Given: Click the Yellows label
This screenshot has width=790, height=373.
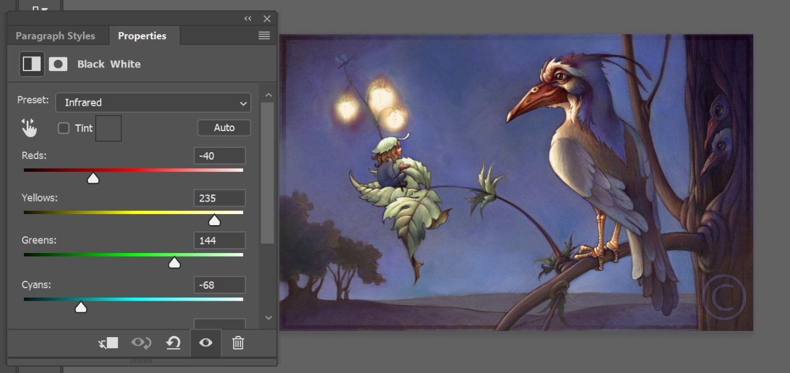Looking at the screenshot, I should click(x=40, y=198).
